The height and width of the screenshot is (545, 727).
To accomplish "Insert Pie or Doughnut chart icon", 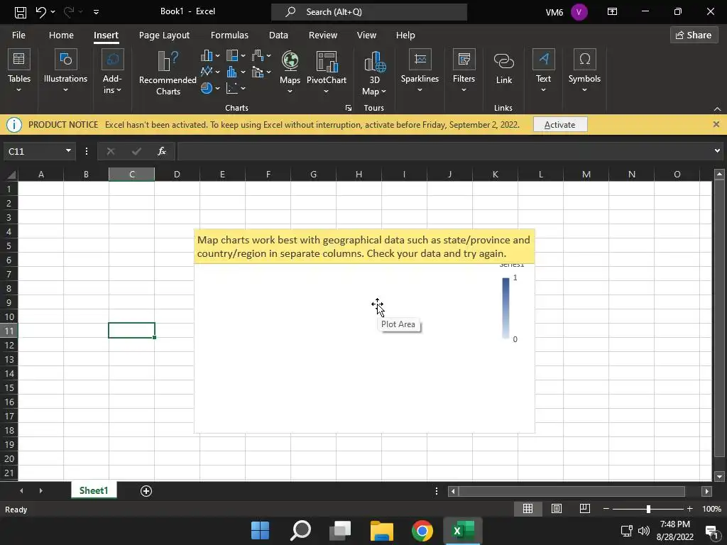I will pyautogui.click(x=207, y=88).
